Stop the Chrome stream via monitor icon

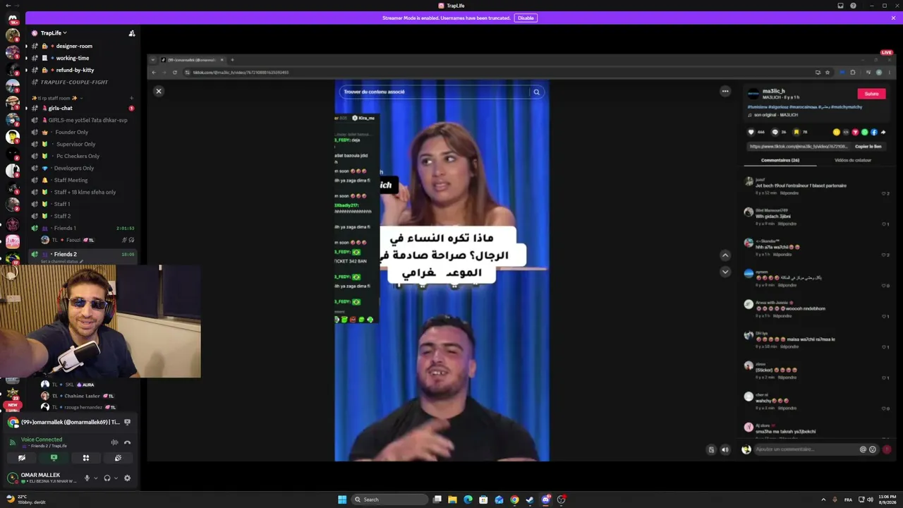[127, 422]
